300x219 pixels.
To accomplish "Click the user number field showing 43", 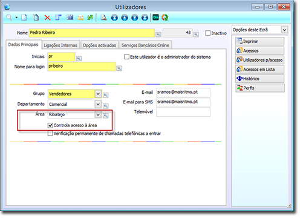I will coord(177,33).
